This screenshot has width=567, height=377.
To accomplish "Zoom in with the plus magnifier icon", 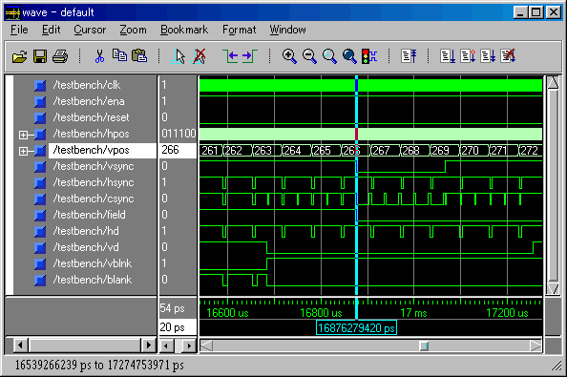I will (x=289, y=56).
